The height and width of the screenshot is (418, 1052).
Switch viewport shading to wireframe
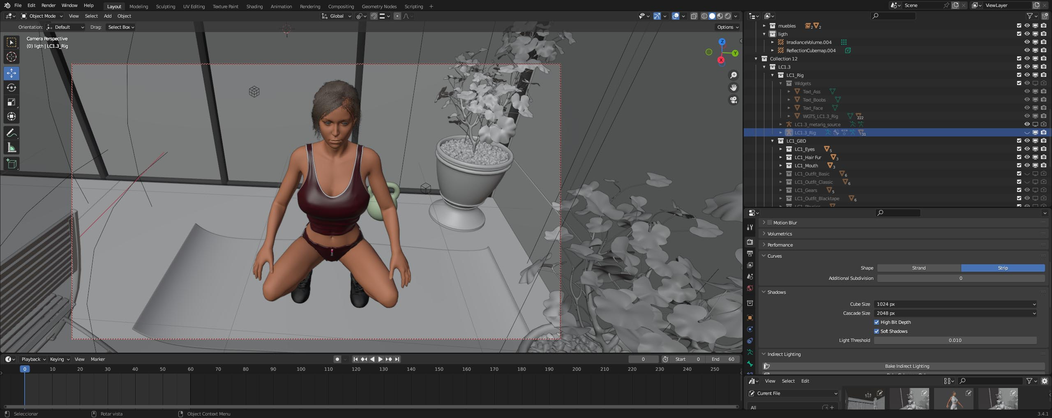tap(704, 16)
